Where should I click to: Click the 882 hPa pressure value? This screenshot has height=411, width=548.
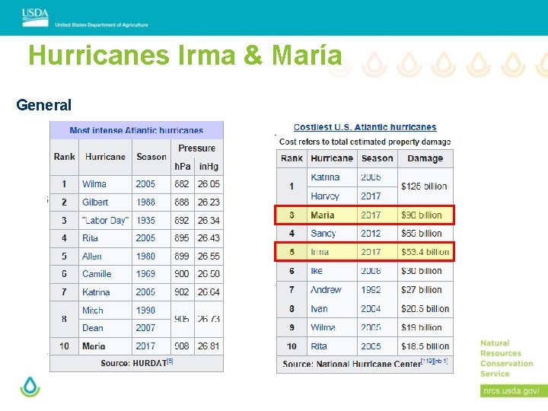coord(182,184)
